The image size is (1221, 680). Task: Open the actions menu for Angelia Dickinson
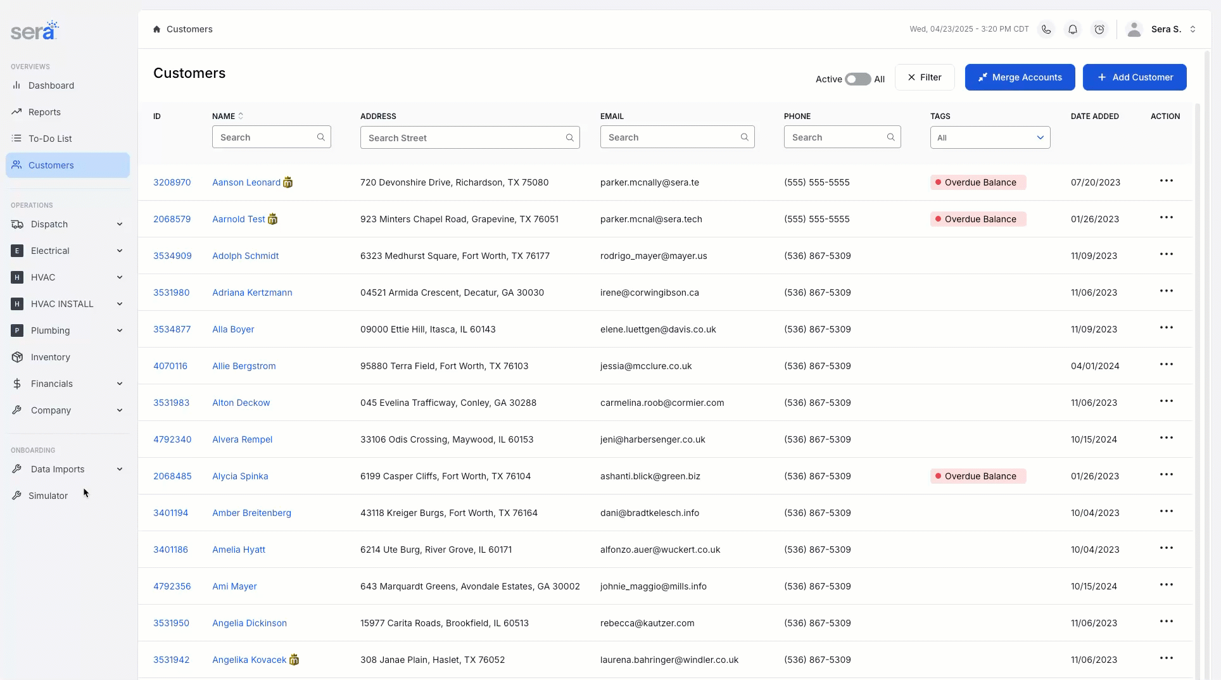click(1167, 622)
